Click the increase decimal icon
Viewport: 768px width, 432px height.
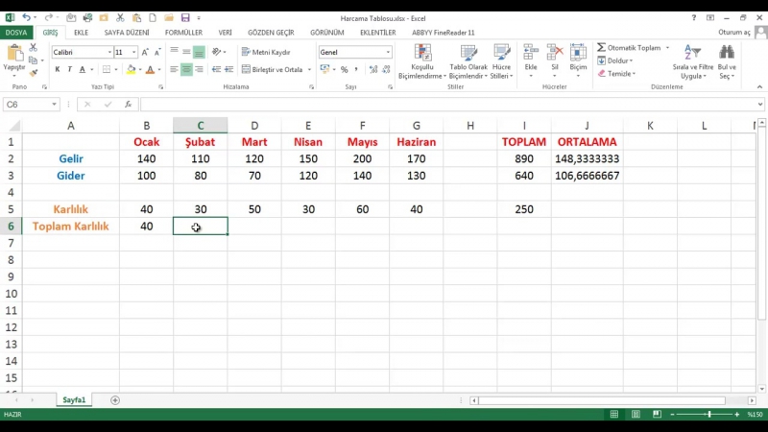point(373,69)
